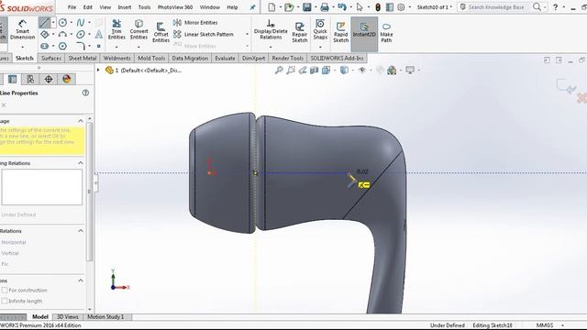The image size is (587, 330).
Task: Collapse the Message section
Action: 81,121
